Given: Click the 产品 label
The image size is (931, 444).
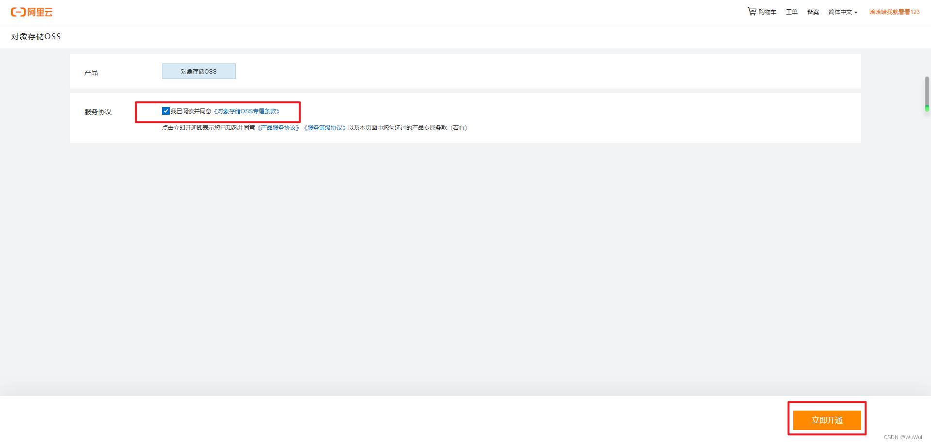Looking at the screenshot, I should point(91,73).
